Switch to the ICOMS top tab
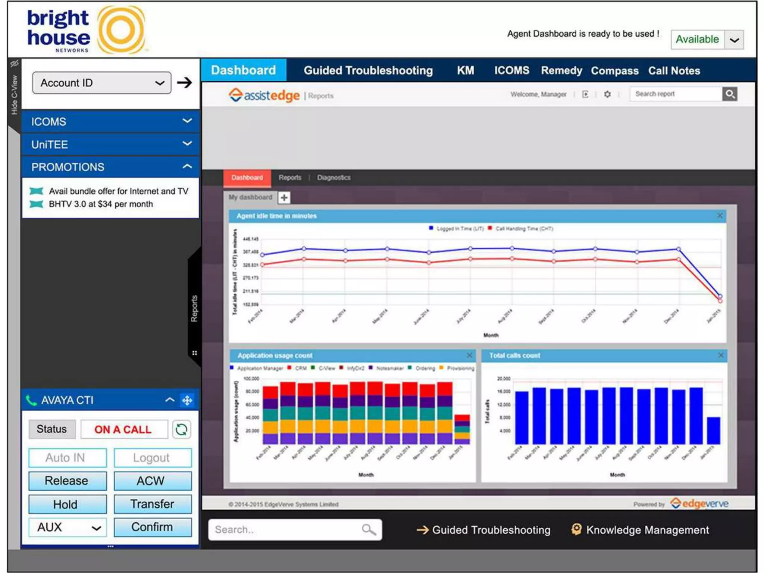Image resolution: width=764 pixels, height=573 pixels. pos(512,71)
